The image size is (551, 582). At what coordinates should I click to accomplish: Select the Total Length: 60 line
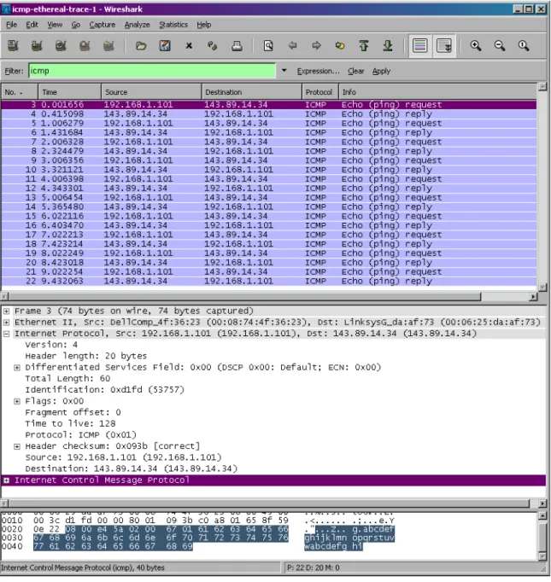tap(67, 379)
